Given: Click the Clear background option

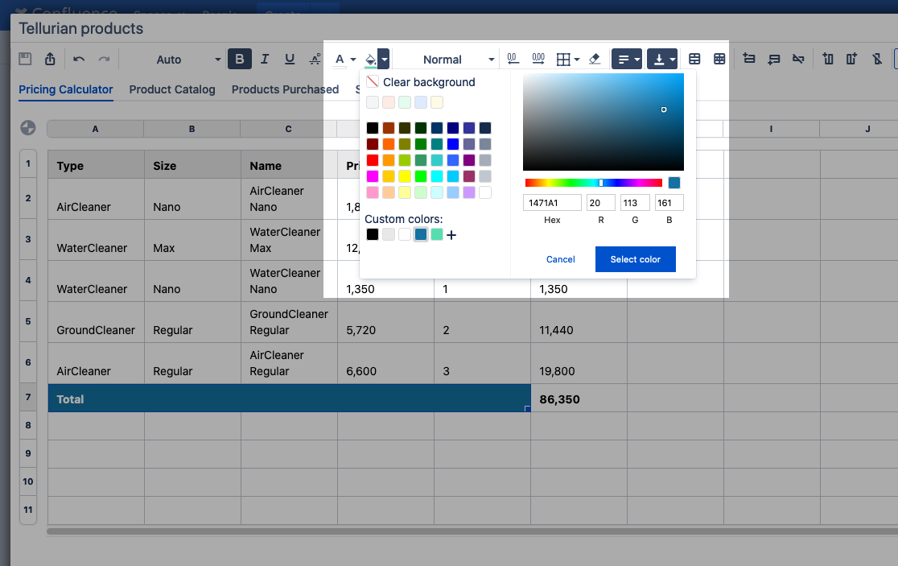Looking at the screenshot, I should click(x=421, y=82).
